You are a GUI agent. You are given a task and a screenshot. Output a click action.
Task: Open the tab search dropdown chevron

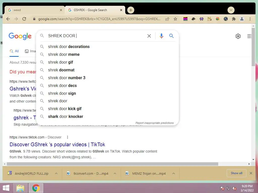[231, 10]
